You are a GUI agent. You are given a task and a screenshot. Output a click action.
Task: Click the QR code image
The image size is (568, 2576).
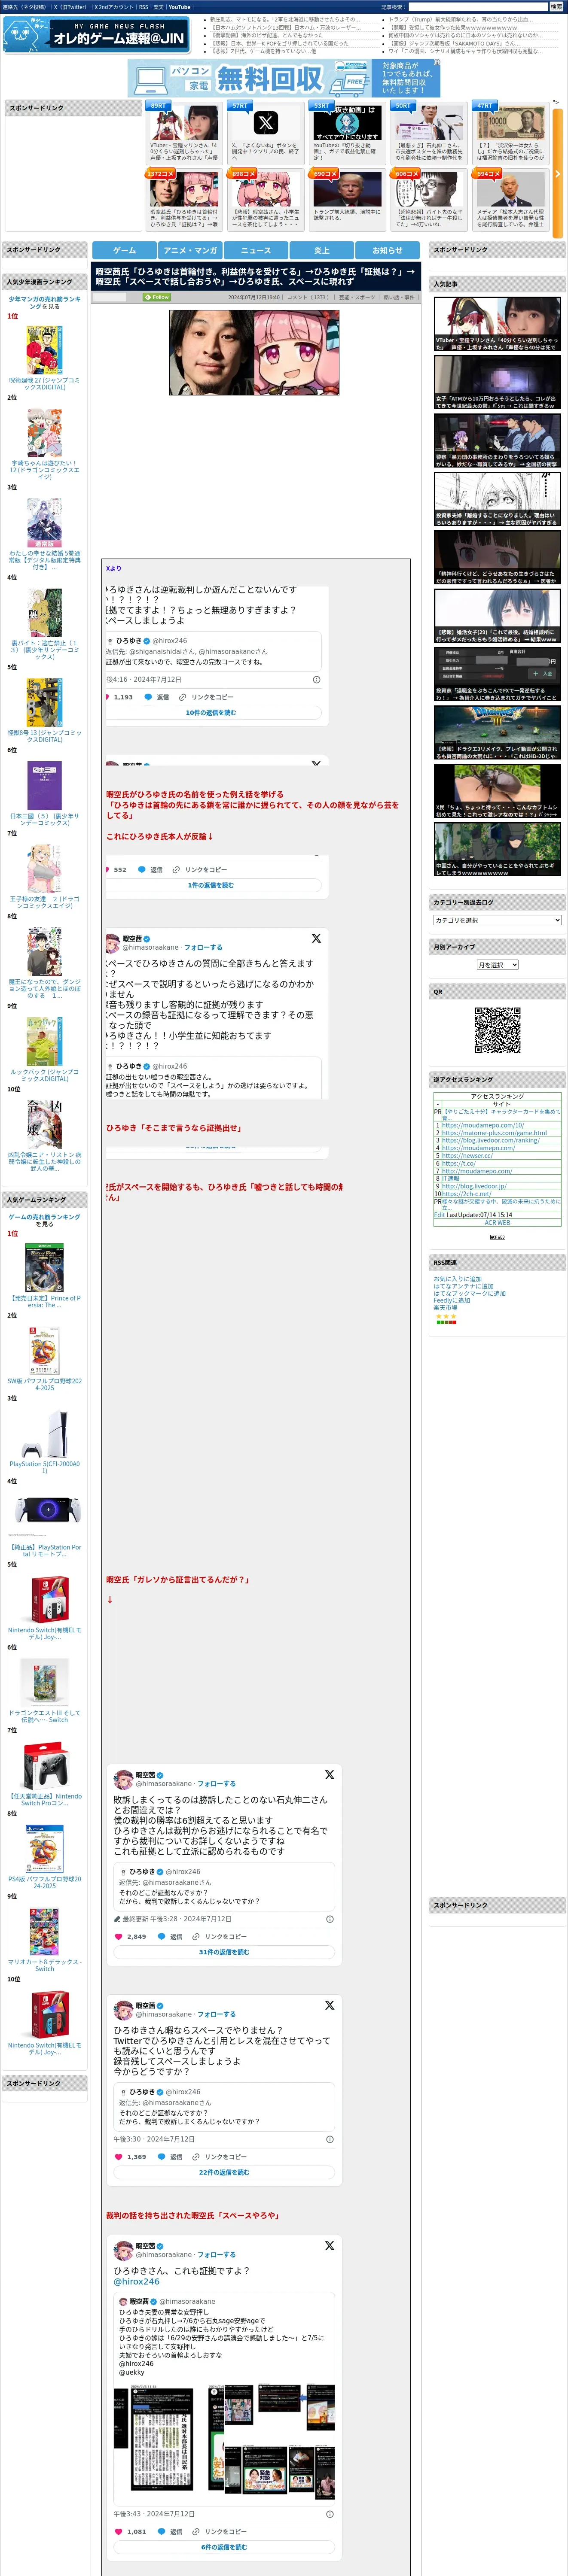pos(497,1030)
